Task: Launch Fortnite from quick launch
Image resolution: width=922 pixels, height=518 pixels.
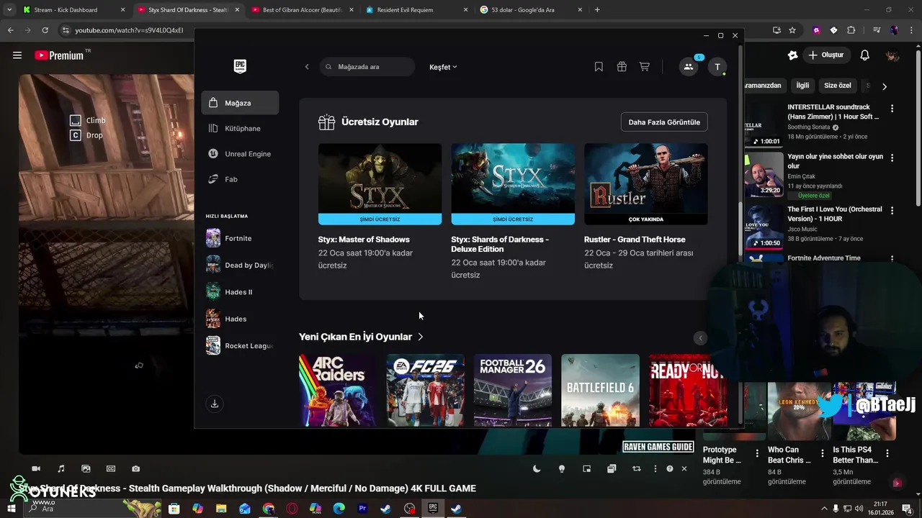Action: (240, 238)
